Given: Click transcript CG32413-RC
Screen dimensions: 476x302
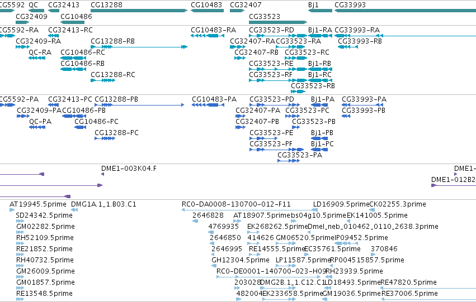Looking at the screenshot, I should pos(54,36).
